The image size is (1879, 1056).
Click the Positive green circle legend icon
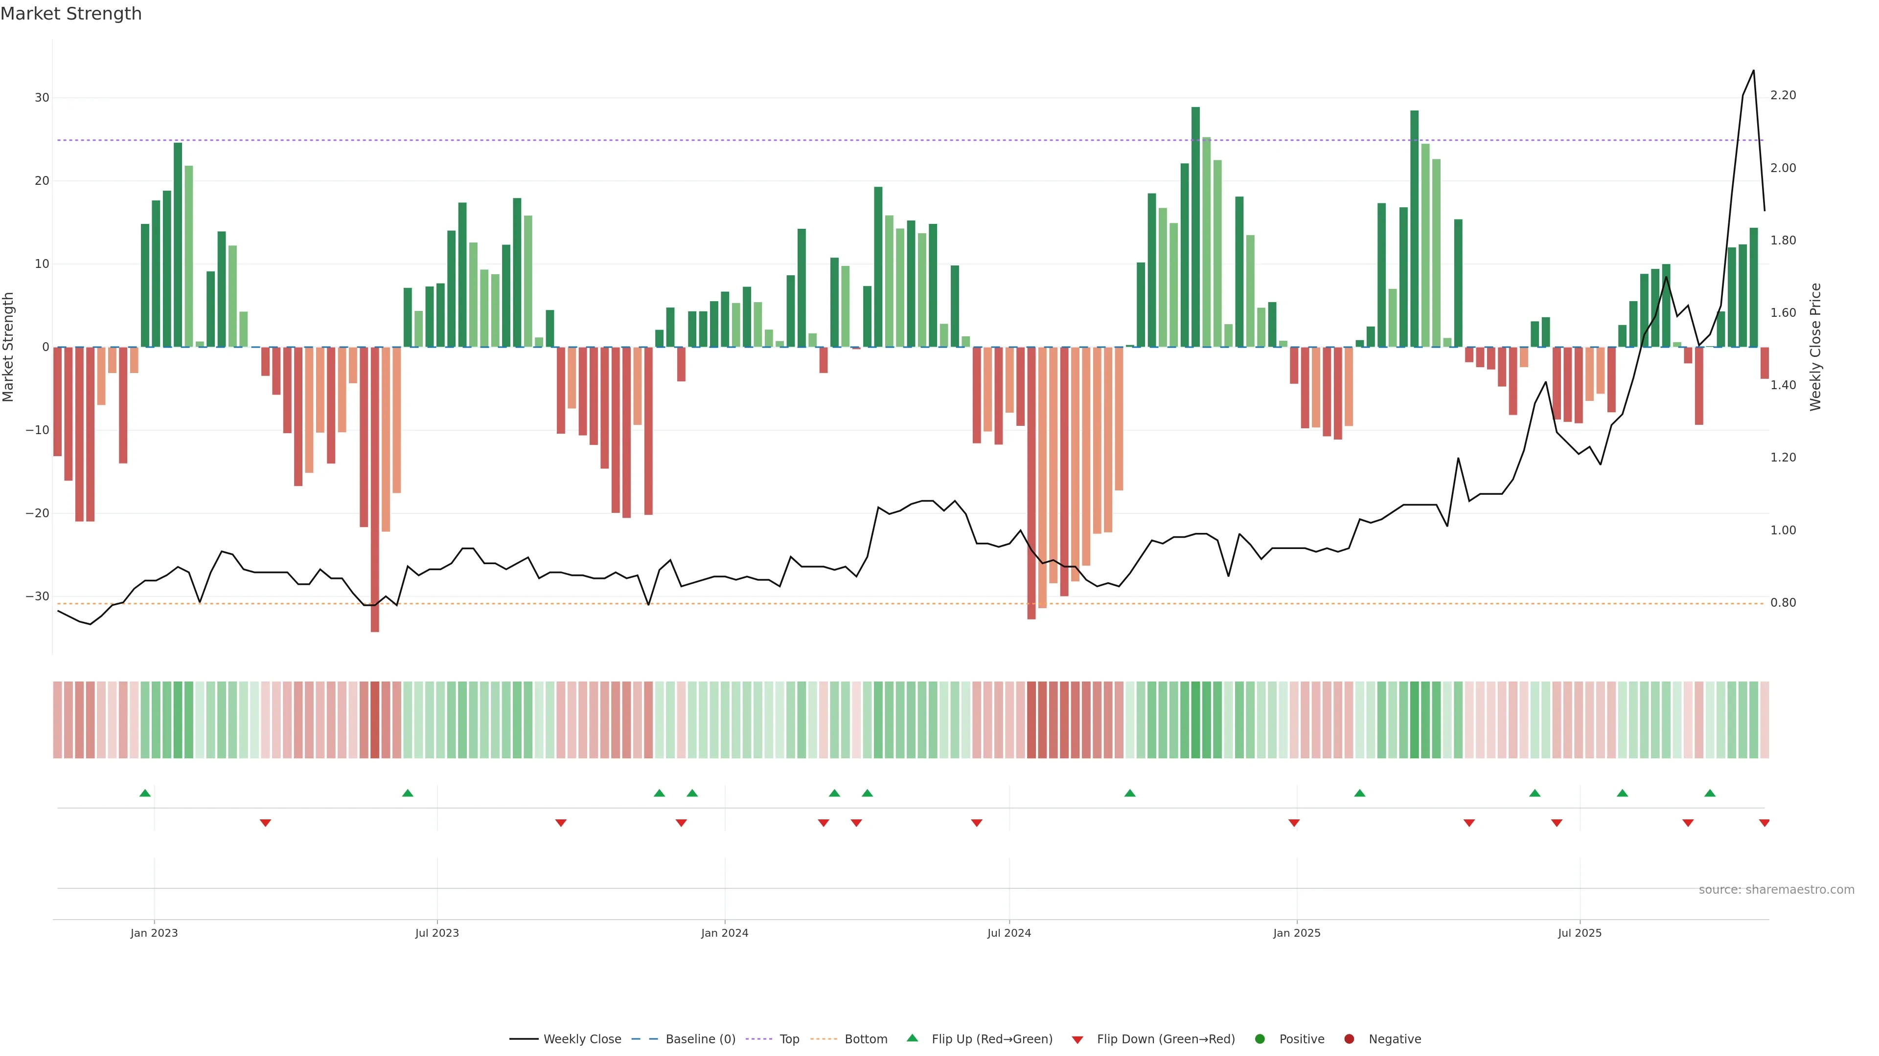coord(1260,1039)
